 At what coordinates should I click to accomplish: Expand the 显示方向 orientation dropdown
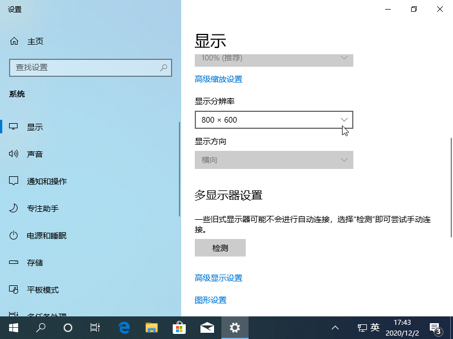pos(274,160)
